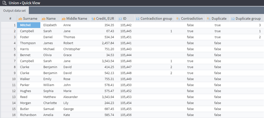Screen dimensions: 264x118
Task: Click the Credit, EUR decimal type icon
Action: [93, 19]
